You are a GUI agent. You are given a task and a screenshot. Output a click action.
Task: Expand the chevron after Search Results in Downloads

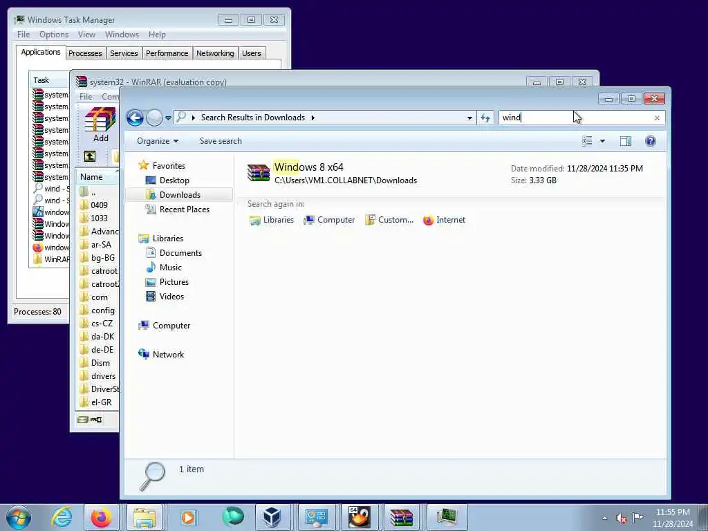[313, 118]
